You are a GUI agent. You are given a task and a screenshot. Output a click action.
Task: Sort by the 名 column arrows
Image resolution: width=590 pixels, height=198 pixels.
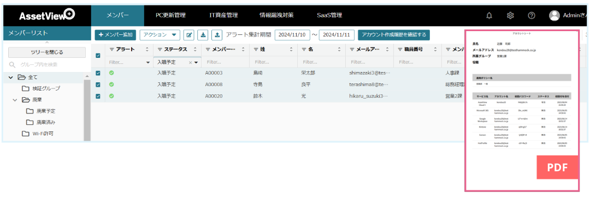[339, 49]
